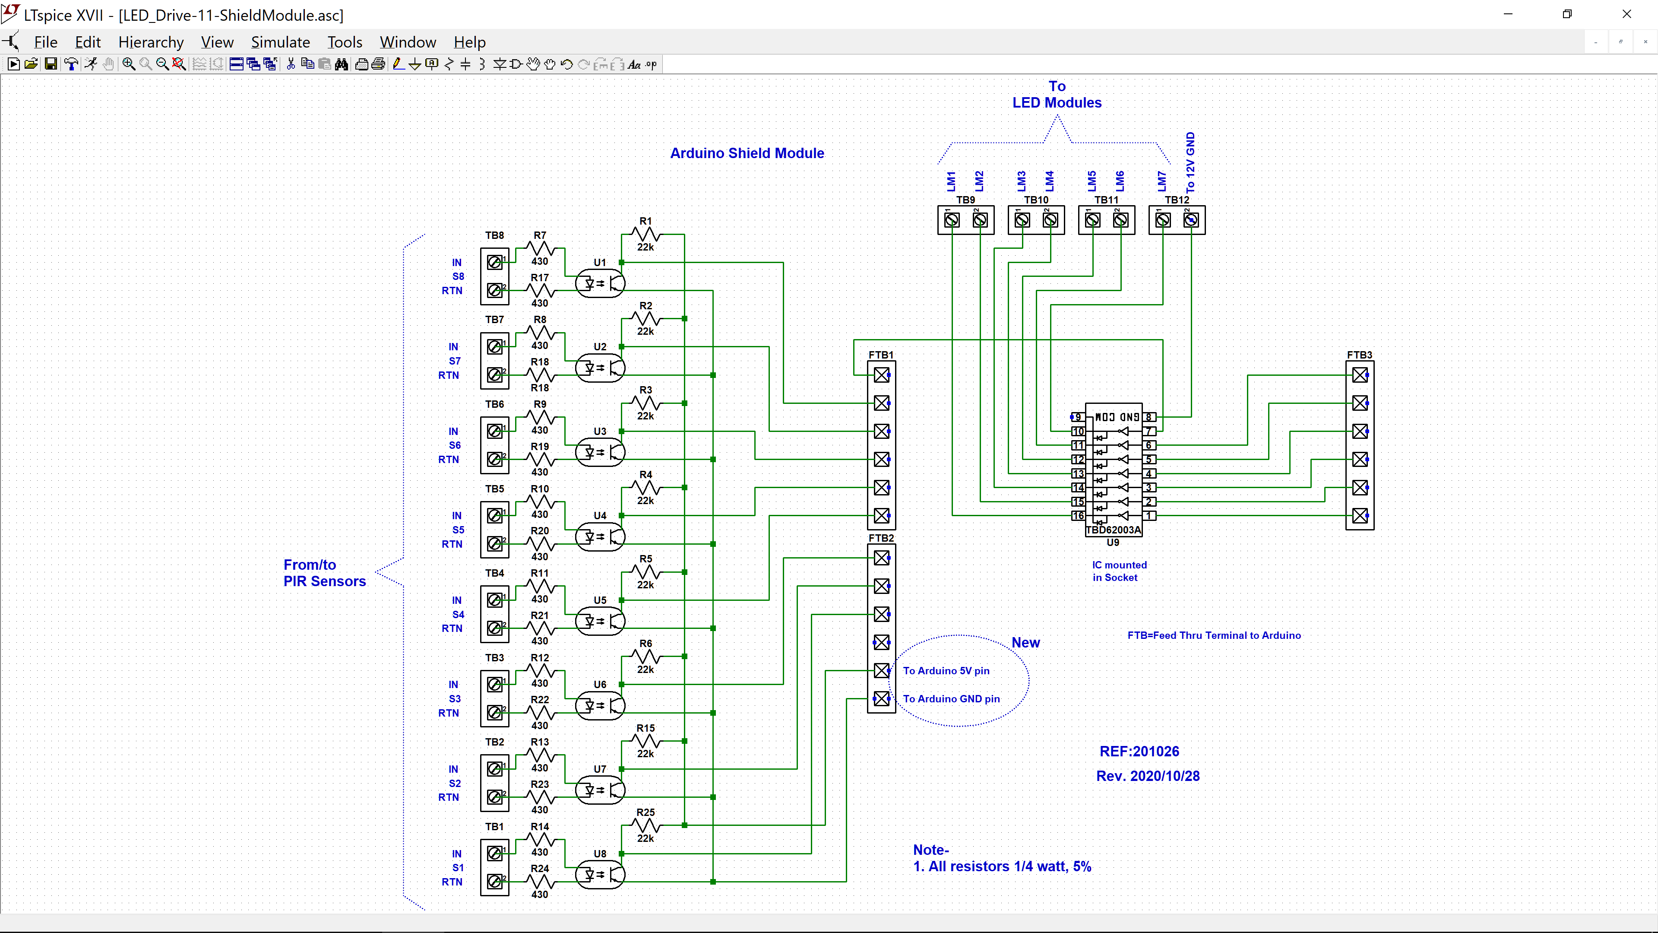
Task: Run the simulation using the running man icon
Action: tap(90, 64)
